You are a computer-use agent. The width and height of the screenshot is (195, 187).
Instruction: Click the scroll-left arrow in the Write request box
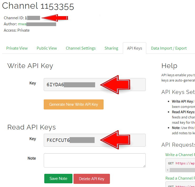point(168,170)
